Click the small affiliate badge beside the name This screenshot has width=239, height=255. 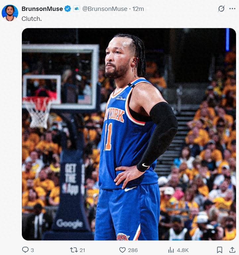(76, 9)
